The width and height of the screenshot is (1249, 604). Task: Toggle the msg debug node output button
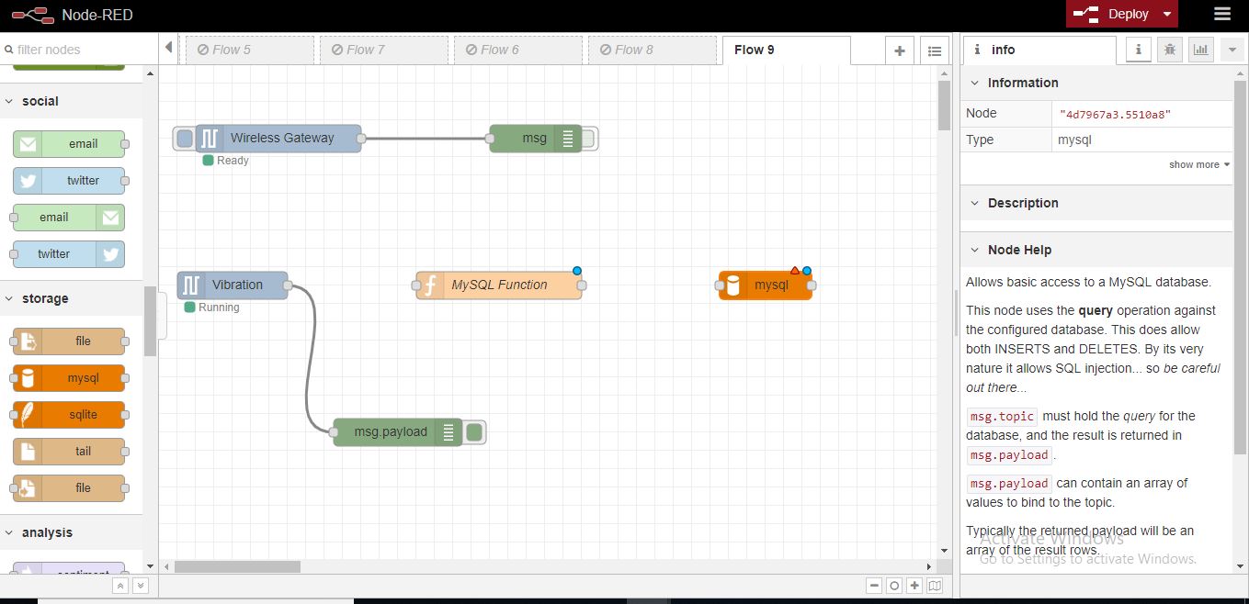tap(588, 139)
